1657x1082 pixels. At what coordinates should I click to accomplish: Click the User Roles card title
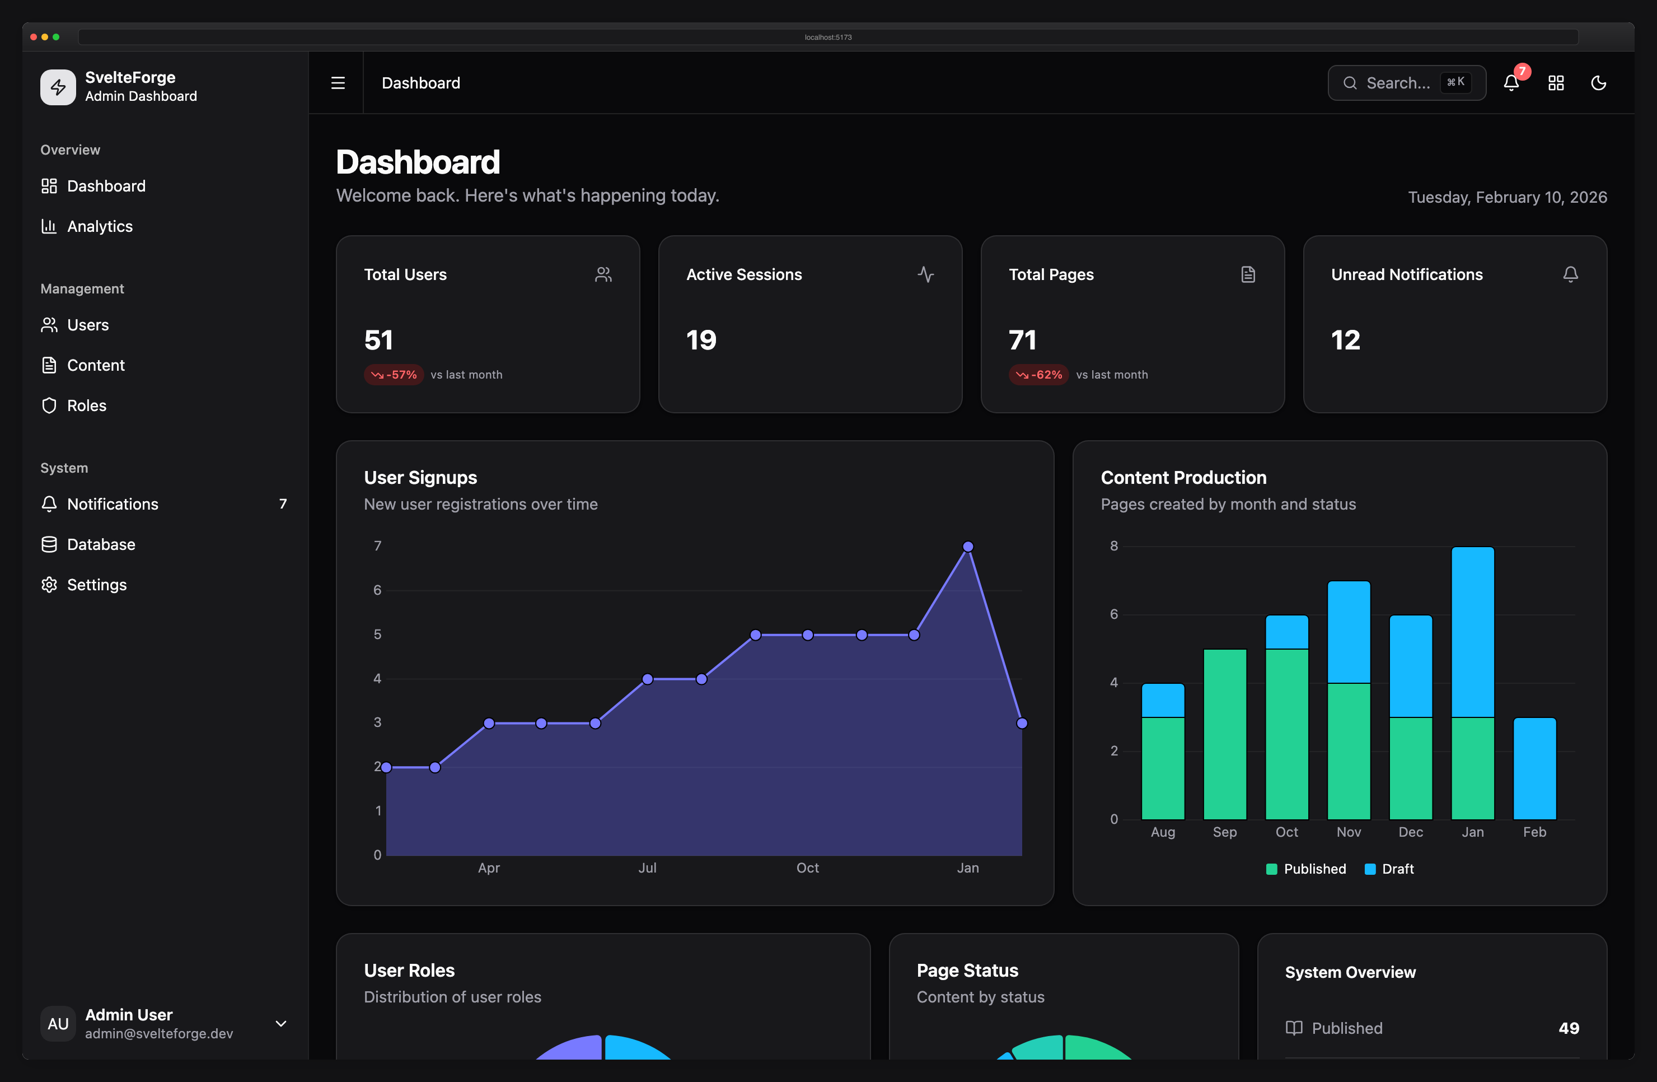(409, 971)
